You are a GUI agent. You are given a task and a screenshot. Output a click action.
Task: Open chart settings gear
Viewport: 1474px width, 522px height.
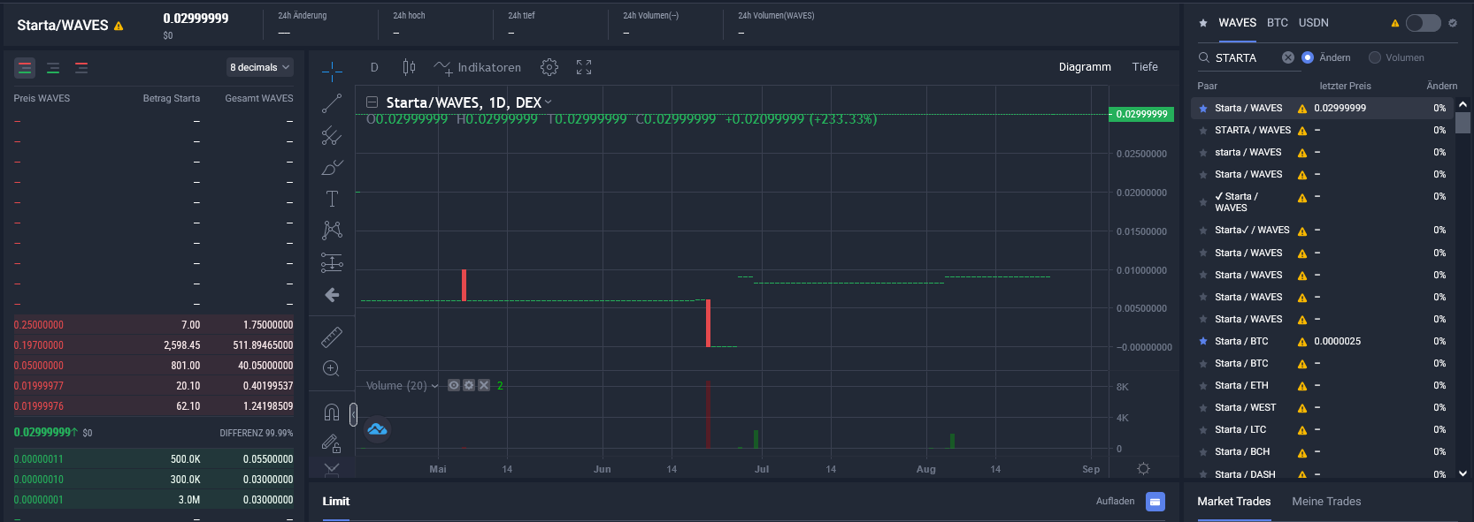(x=549, y=67)
